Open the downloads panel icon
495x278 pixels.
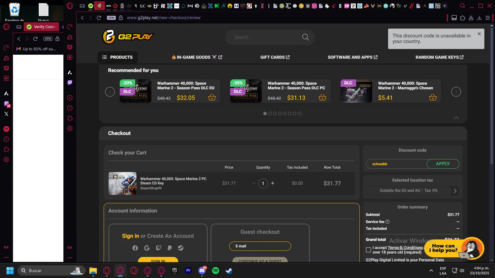click(x=479, y=18)
